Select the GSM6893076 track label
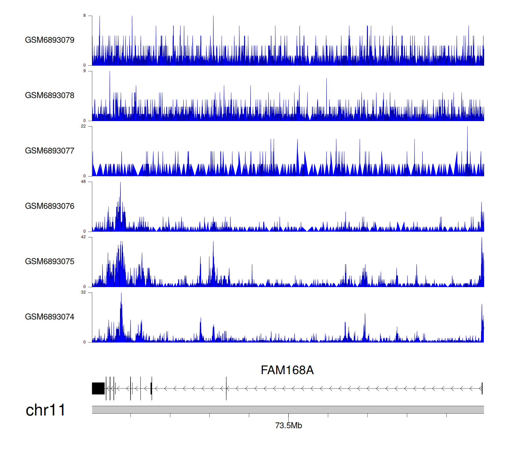This screenshot has height=449, width=510. pyautogui.click(x=50, y=206)
